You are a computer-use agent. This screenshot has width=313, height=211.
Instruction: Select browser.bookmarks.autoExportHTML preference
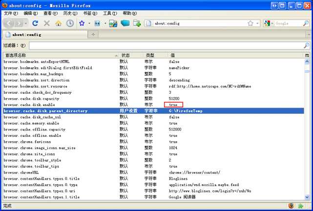(153, 62)
